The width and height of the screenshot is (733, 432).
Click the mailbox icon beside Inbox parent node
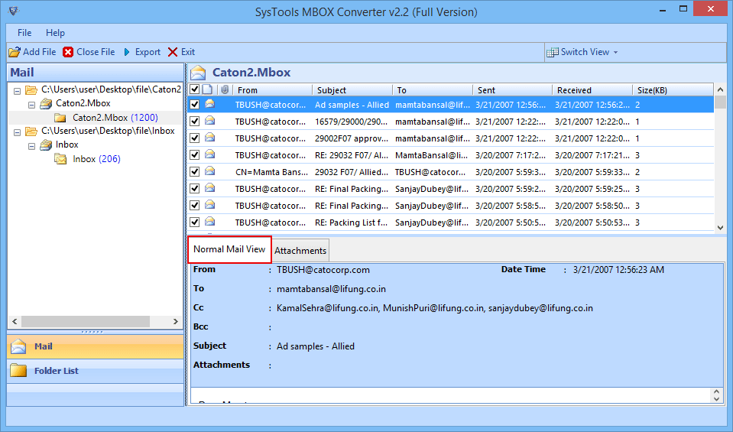pos(46,145)
